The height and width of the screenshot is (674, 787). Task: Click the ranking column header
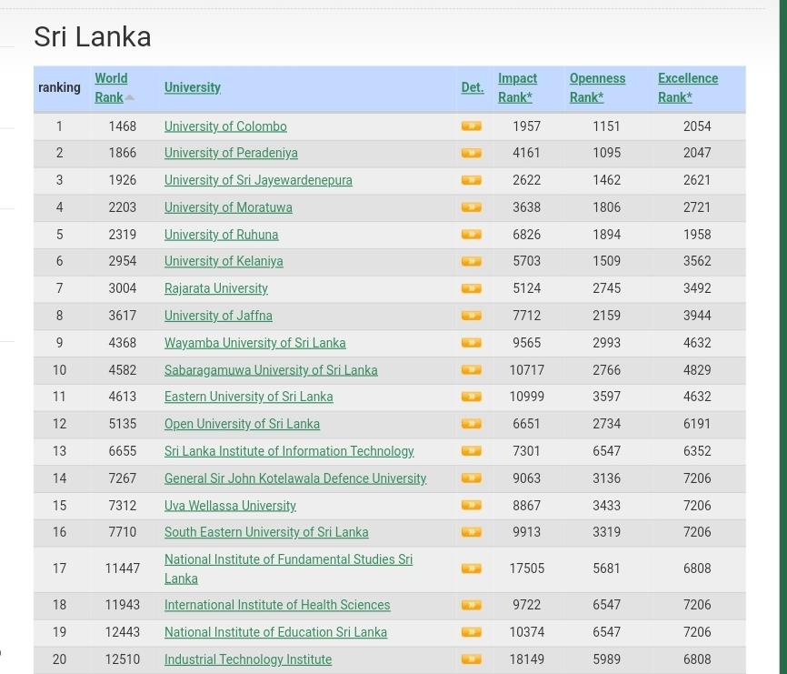point(59,87)
